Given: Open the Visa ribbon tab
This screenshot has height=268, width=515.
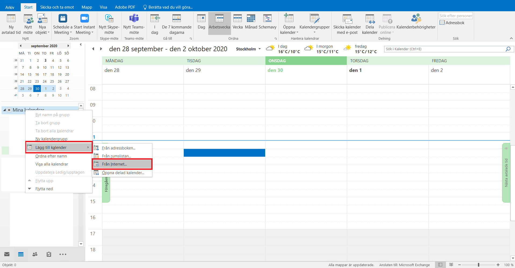Looking at the screenshot, I should pos(103,7).
